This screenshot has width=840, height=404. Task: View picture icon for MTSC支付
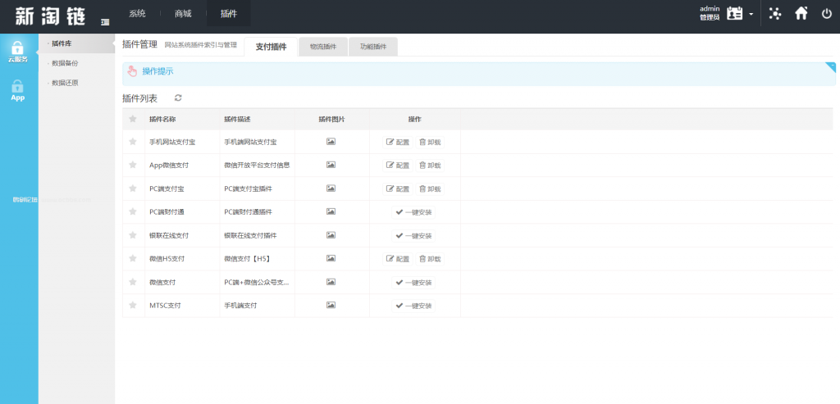[331, 305]
